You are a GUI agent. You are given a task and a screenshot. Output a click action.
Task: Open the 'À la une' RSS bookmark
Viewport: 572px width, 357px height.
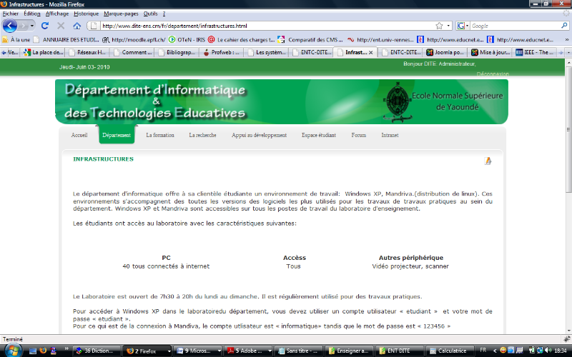tap(16, 39)
